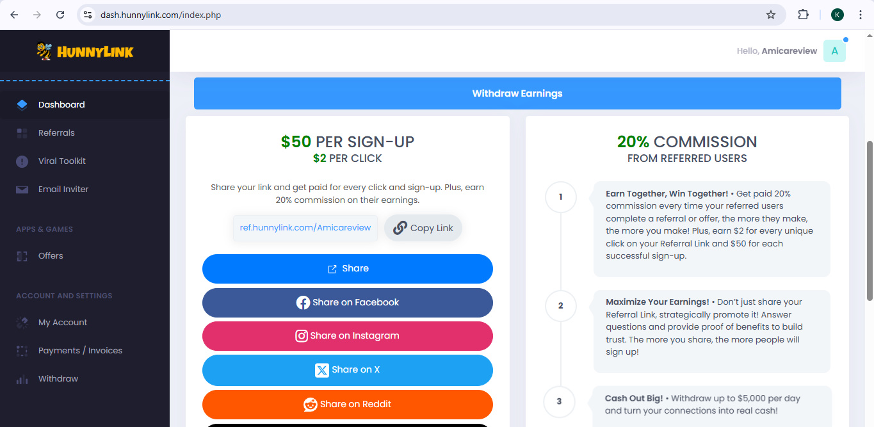The height and width of the screenshot is (427, 874).
Task: Click the browser address bar
Action: pos(423,15)
